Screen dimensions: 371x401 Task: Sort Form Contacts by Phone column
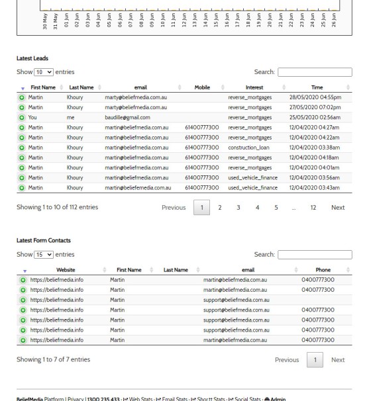323,270
